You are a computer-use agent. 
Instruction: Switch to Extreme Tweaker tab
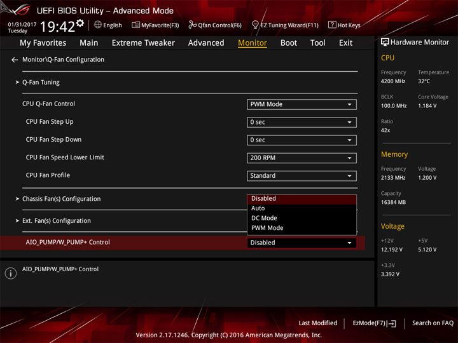(143, 43)
